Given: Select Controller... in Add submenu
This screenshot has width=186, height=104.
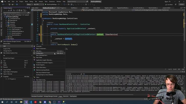Looking at the screenshot, I should (x=49, y=47).
